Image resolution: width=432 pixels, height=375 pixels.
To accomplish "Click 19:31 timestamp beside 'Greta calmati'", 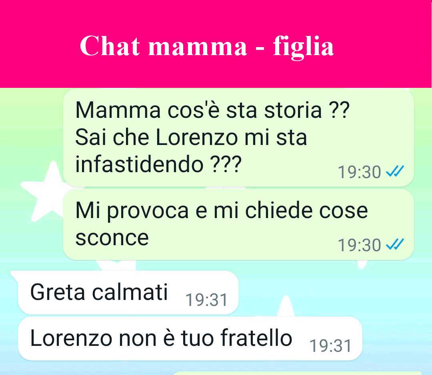I will coord(206,300).
